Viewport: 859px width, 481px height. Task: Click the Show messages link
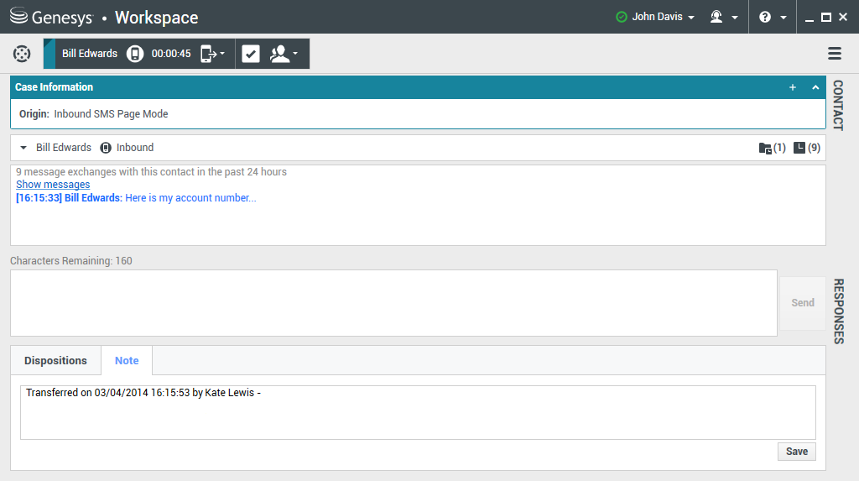pyautogui.click(x=53, y=184)
